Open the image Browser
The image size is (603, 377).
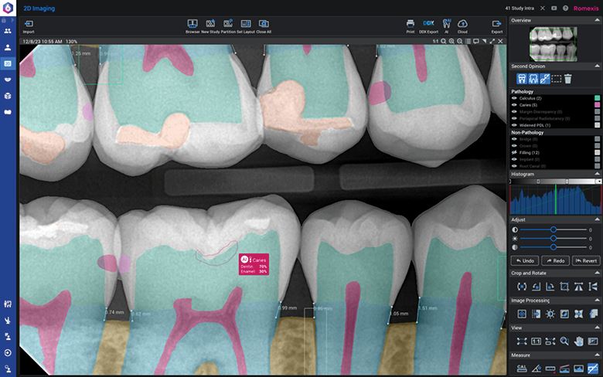pyautogui.click(x=192, y=26)
